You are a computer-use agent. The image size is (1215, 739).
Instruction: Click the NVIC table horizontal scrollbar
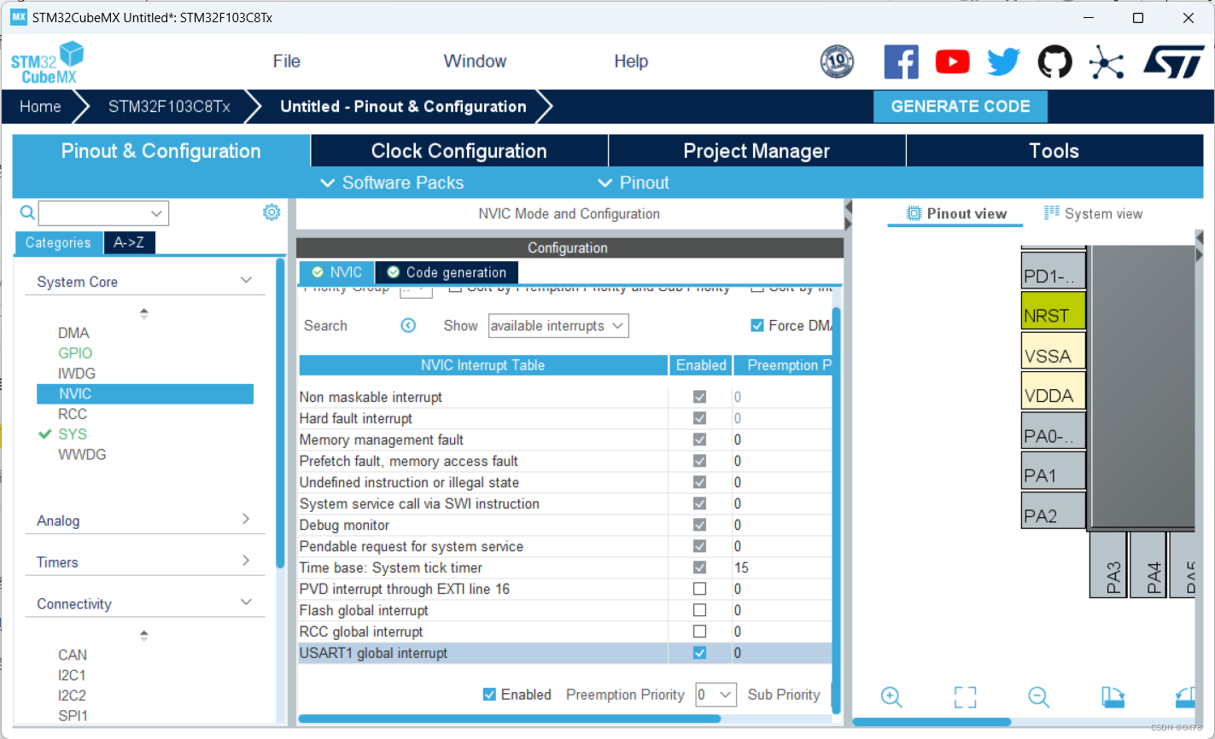pos(509,719)
